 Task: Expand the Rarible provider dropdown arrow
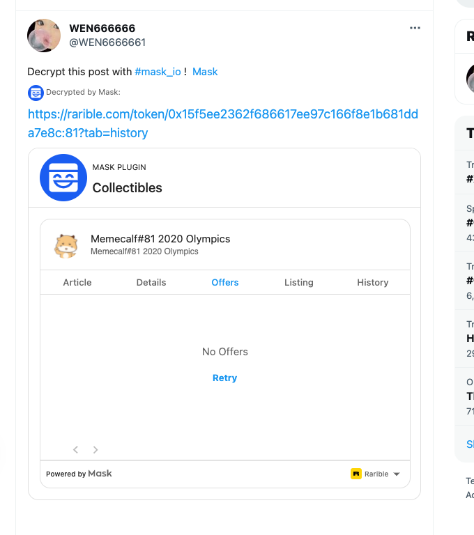click(397, 474)
